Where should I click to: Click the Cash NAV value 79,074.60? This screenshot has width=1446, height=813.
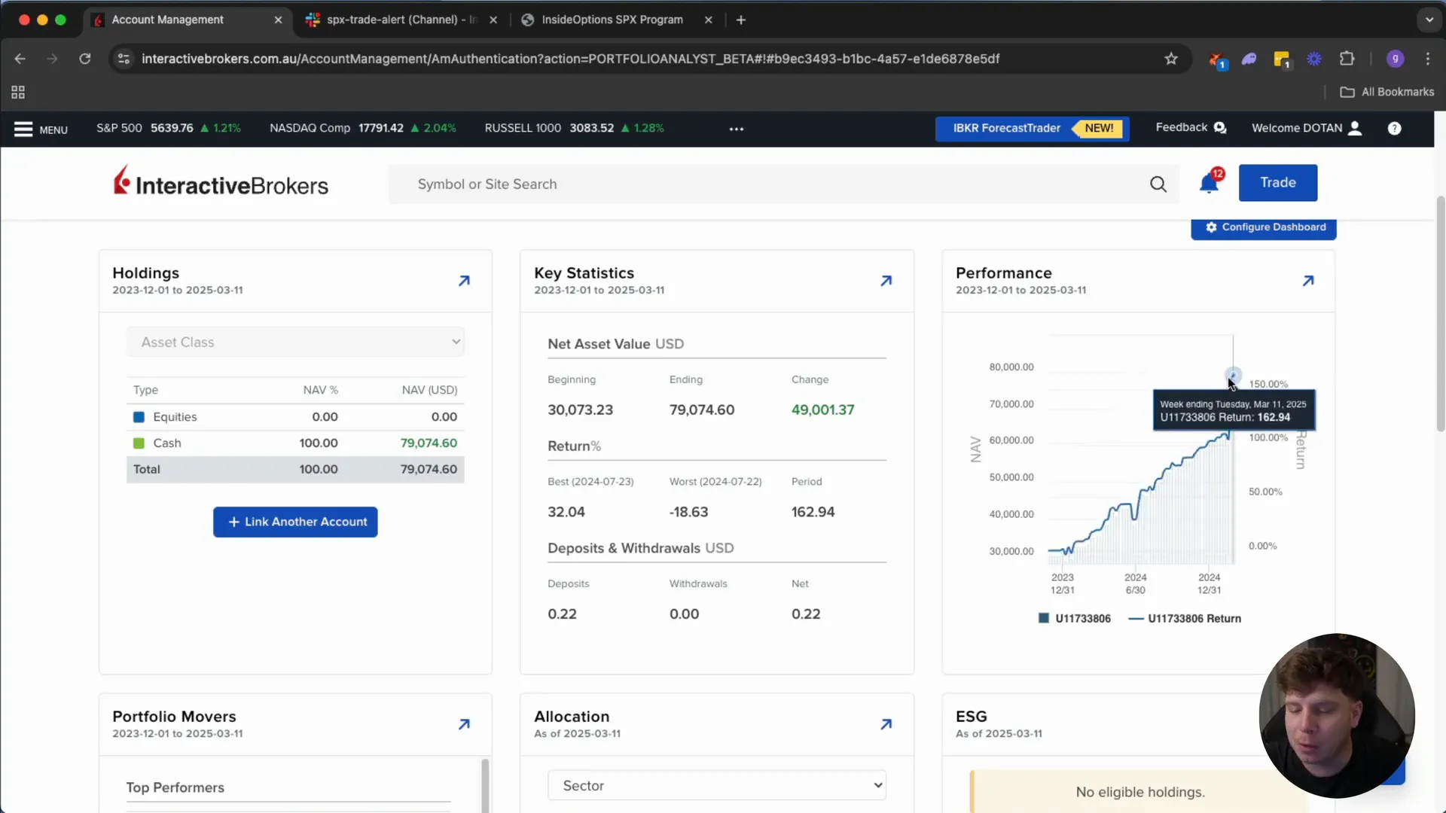pyautogui.click(x=429, y=443)
